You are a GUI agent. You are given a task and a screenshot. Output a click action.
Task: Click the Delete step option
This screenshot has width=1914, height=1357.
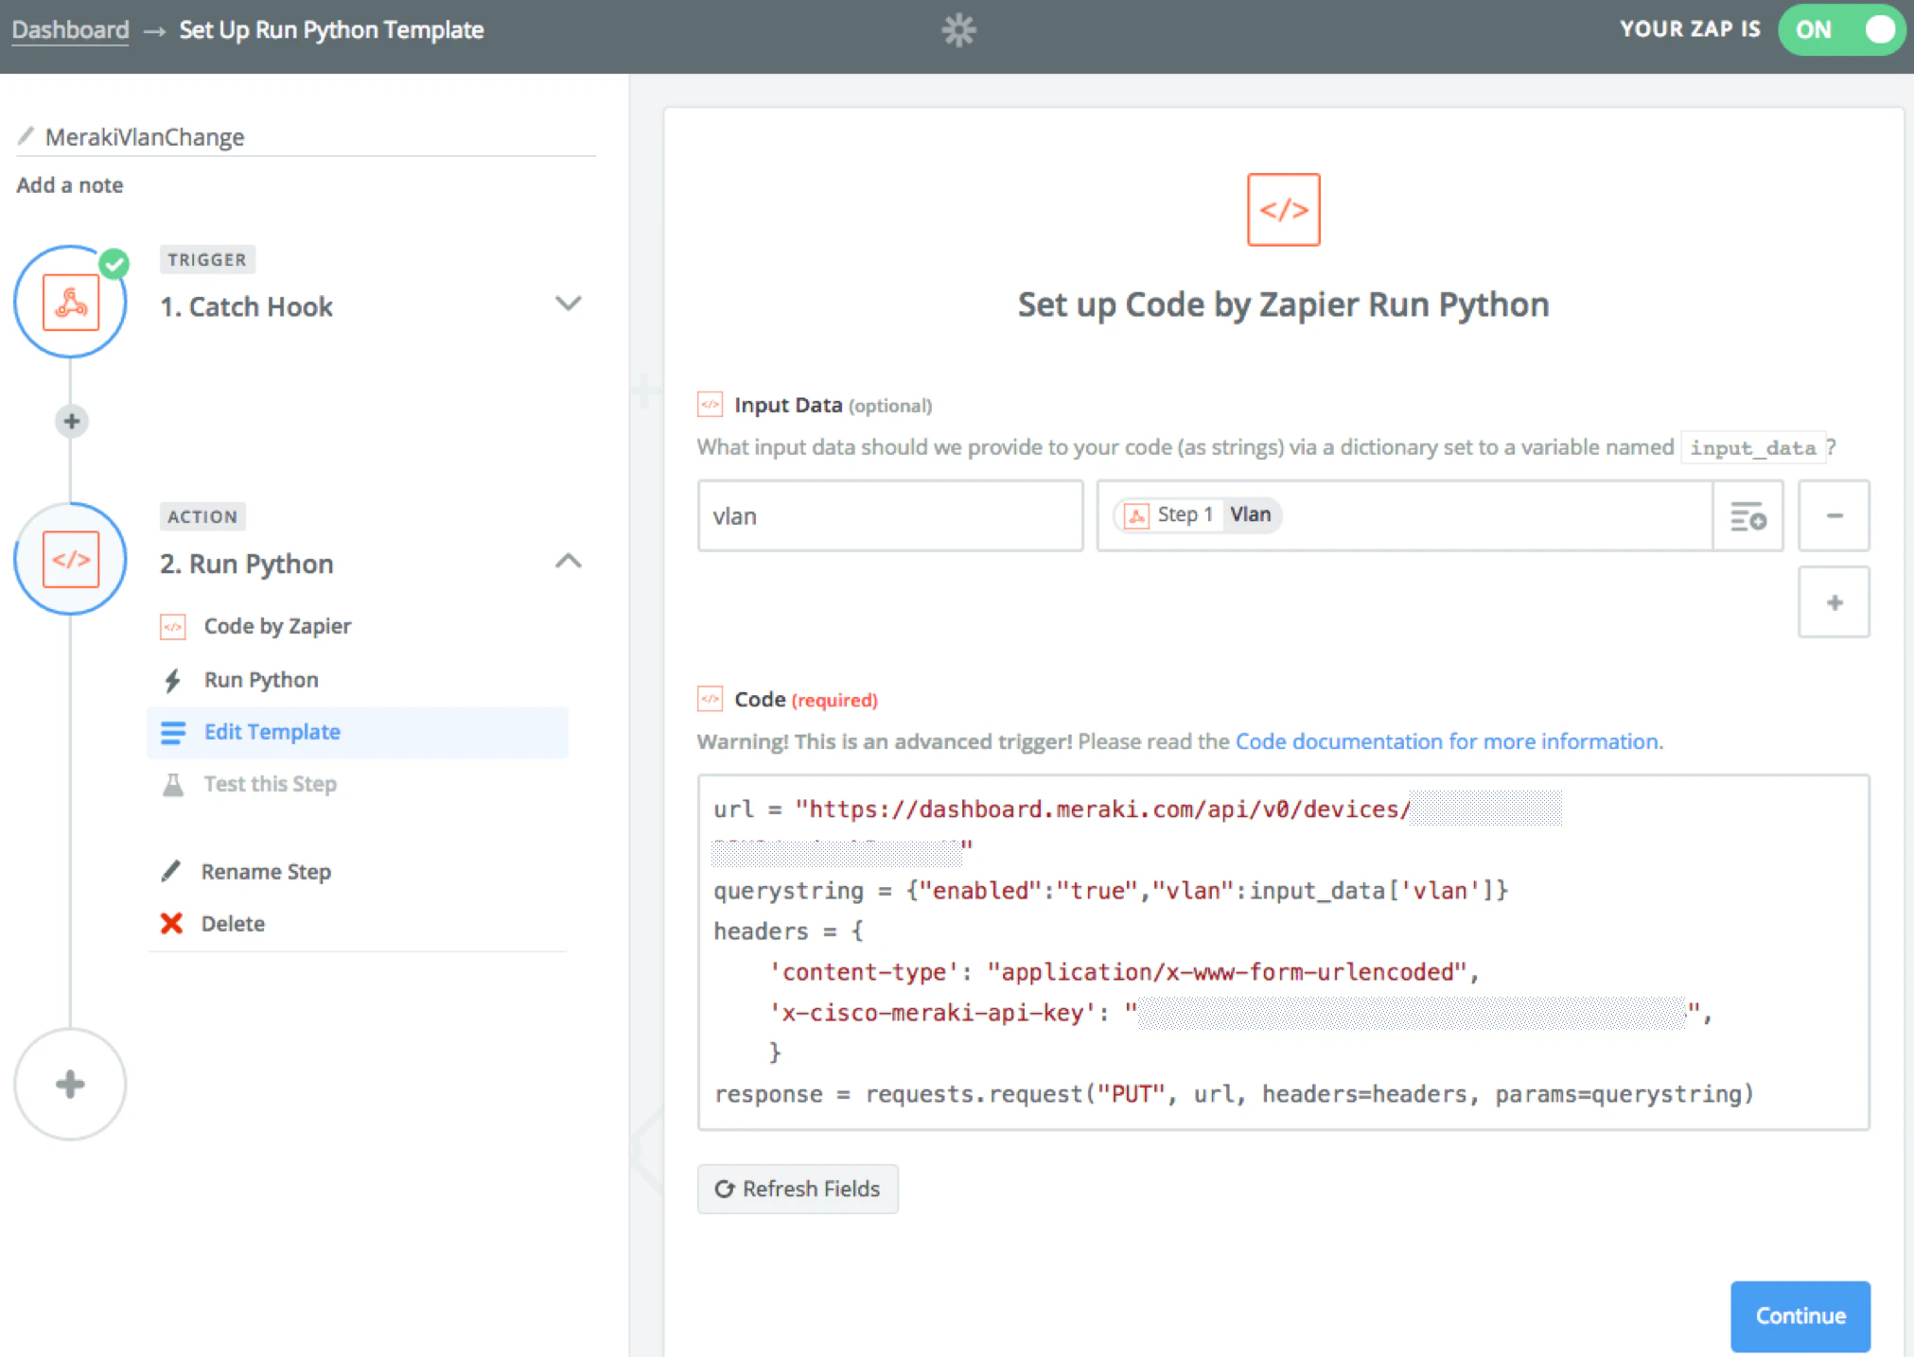pos(233,924)
